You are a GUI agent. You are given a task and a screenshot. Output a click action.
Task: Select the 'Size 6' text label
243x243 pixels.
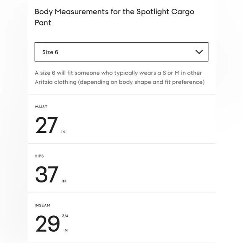click(50, 52)
